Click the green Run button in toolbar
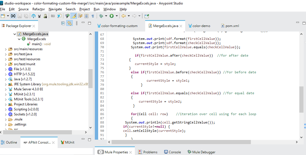The image size is (306, 155). [112, 16]
